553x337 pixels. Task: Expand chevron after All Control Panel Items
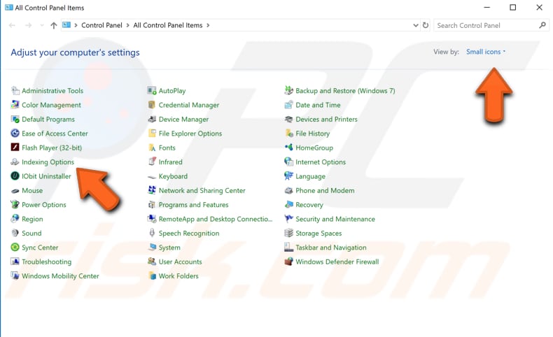click(208, 25)
